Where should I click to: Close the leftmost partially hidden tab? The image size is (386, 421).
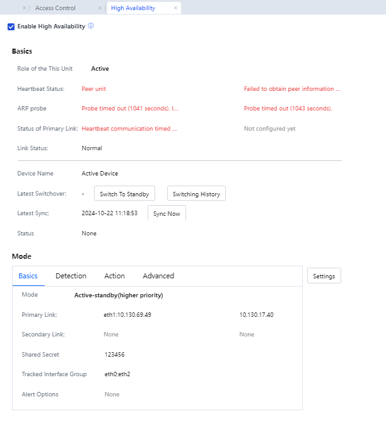coord(24,8)
